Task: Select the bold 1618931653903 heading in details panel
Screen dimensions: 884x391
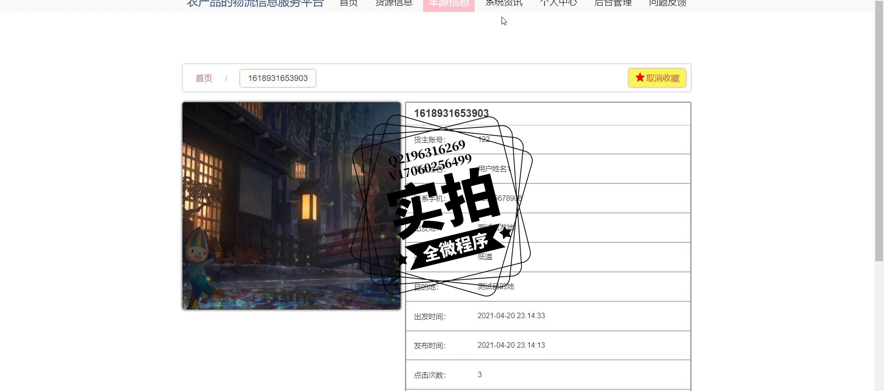Action: click(x=451, y=113)
